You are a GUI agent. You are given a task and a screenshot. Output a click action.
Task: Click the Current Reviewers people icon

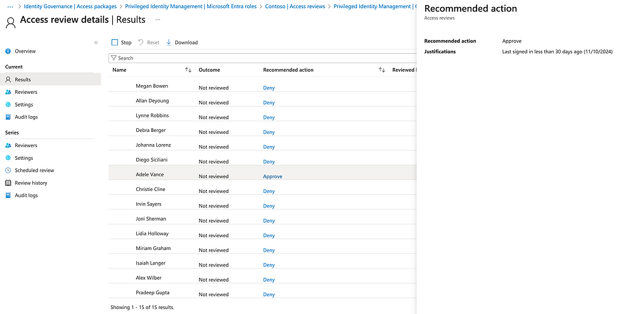(8, 92)
